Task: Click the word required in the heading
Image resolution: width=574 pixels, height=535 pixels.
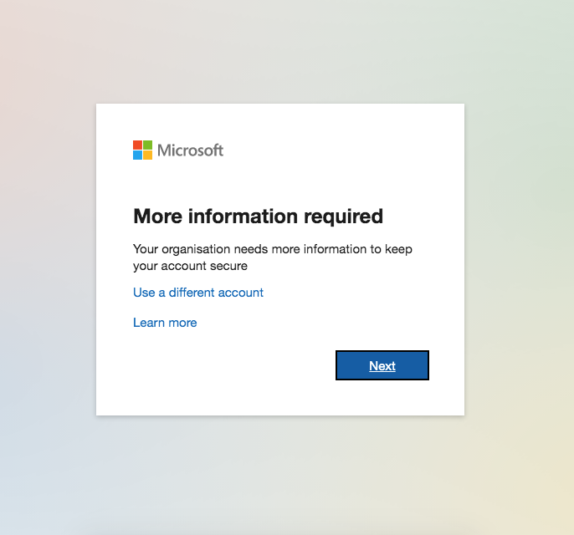Action: click(343, 217)
